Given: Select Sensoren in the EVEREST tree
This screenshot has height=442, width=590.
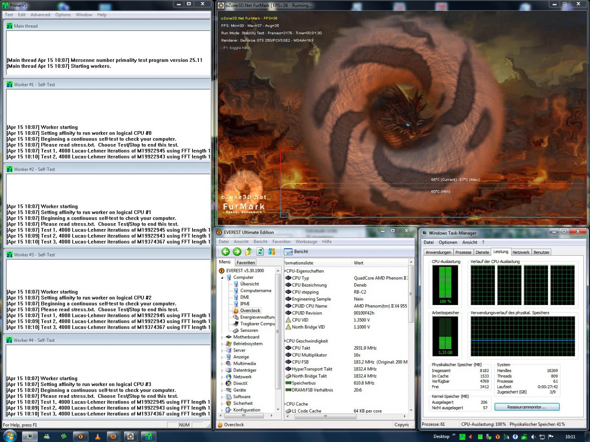Looking at the screenshot, I should (249, 330).
